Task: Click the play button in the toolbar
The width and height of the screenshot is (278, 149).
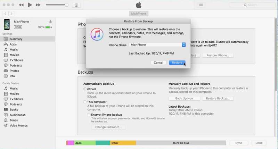Action: tap(30, 5)
